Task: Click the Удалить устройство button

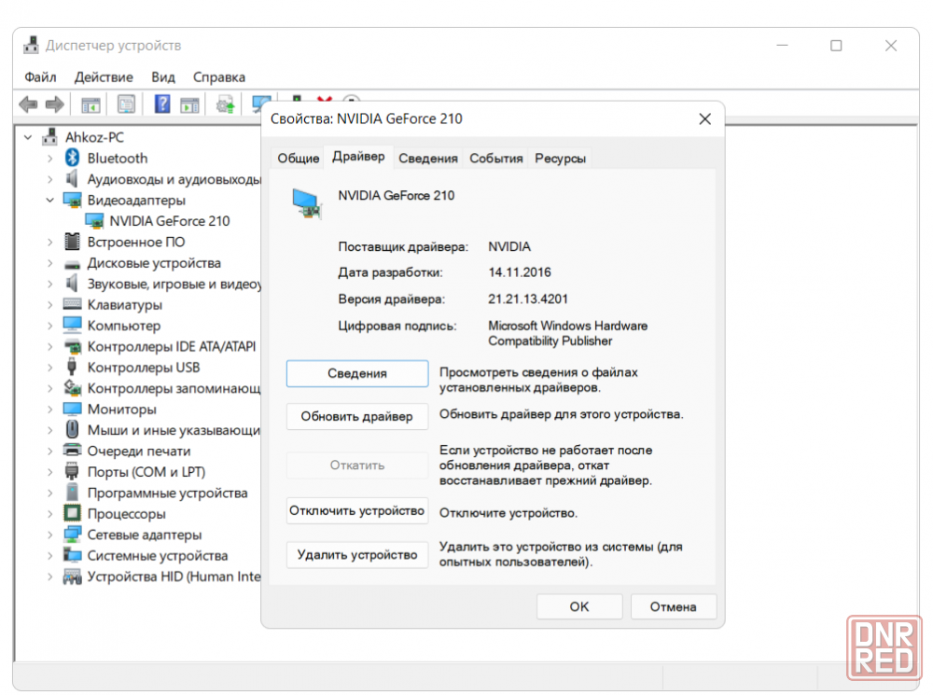Action: click(x=357, y=554)
